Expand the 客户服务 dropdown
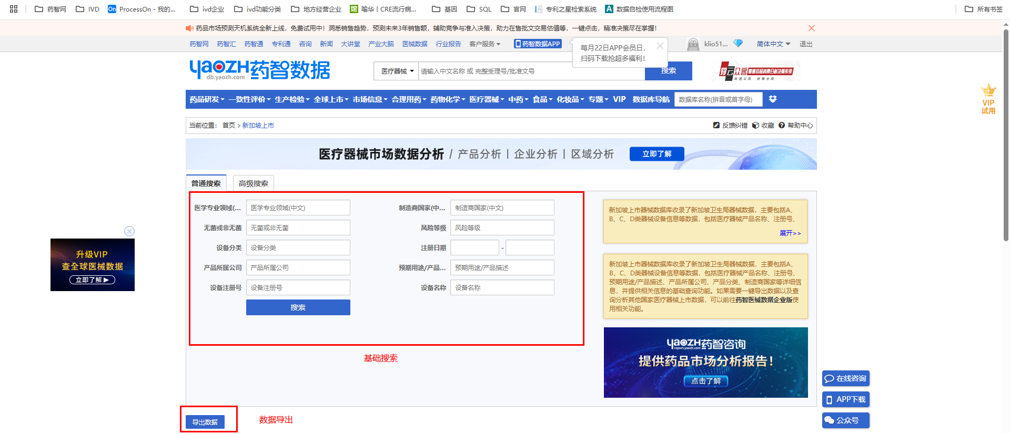1010x434 pixels. pos(484,44)
